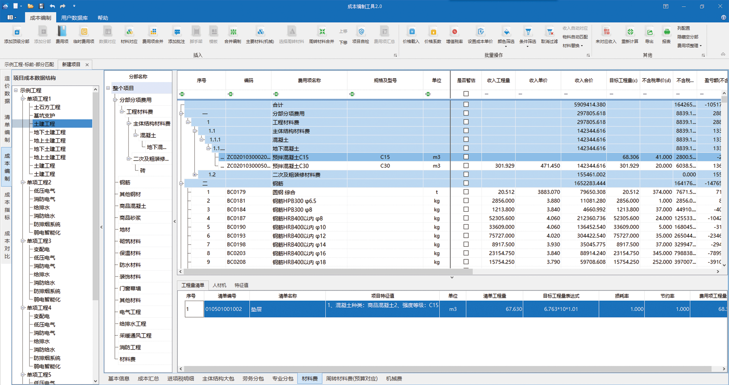Tick 是否暂估 checkbox for 二次及粗装修材料费

(466, 174)
